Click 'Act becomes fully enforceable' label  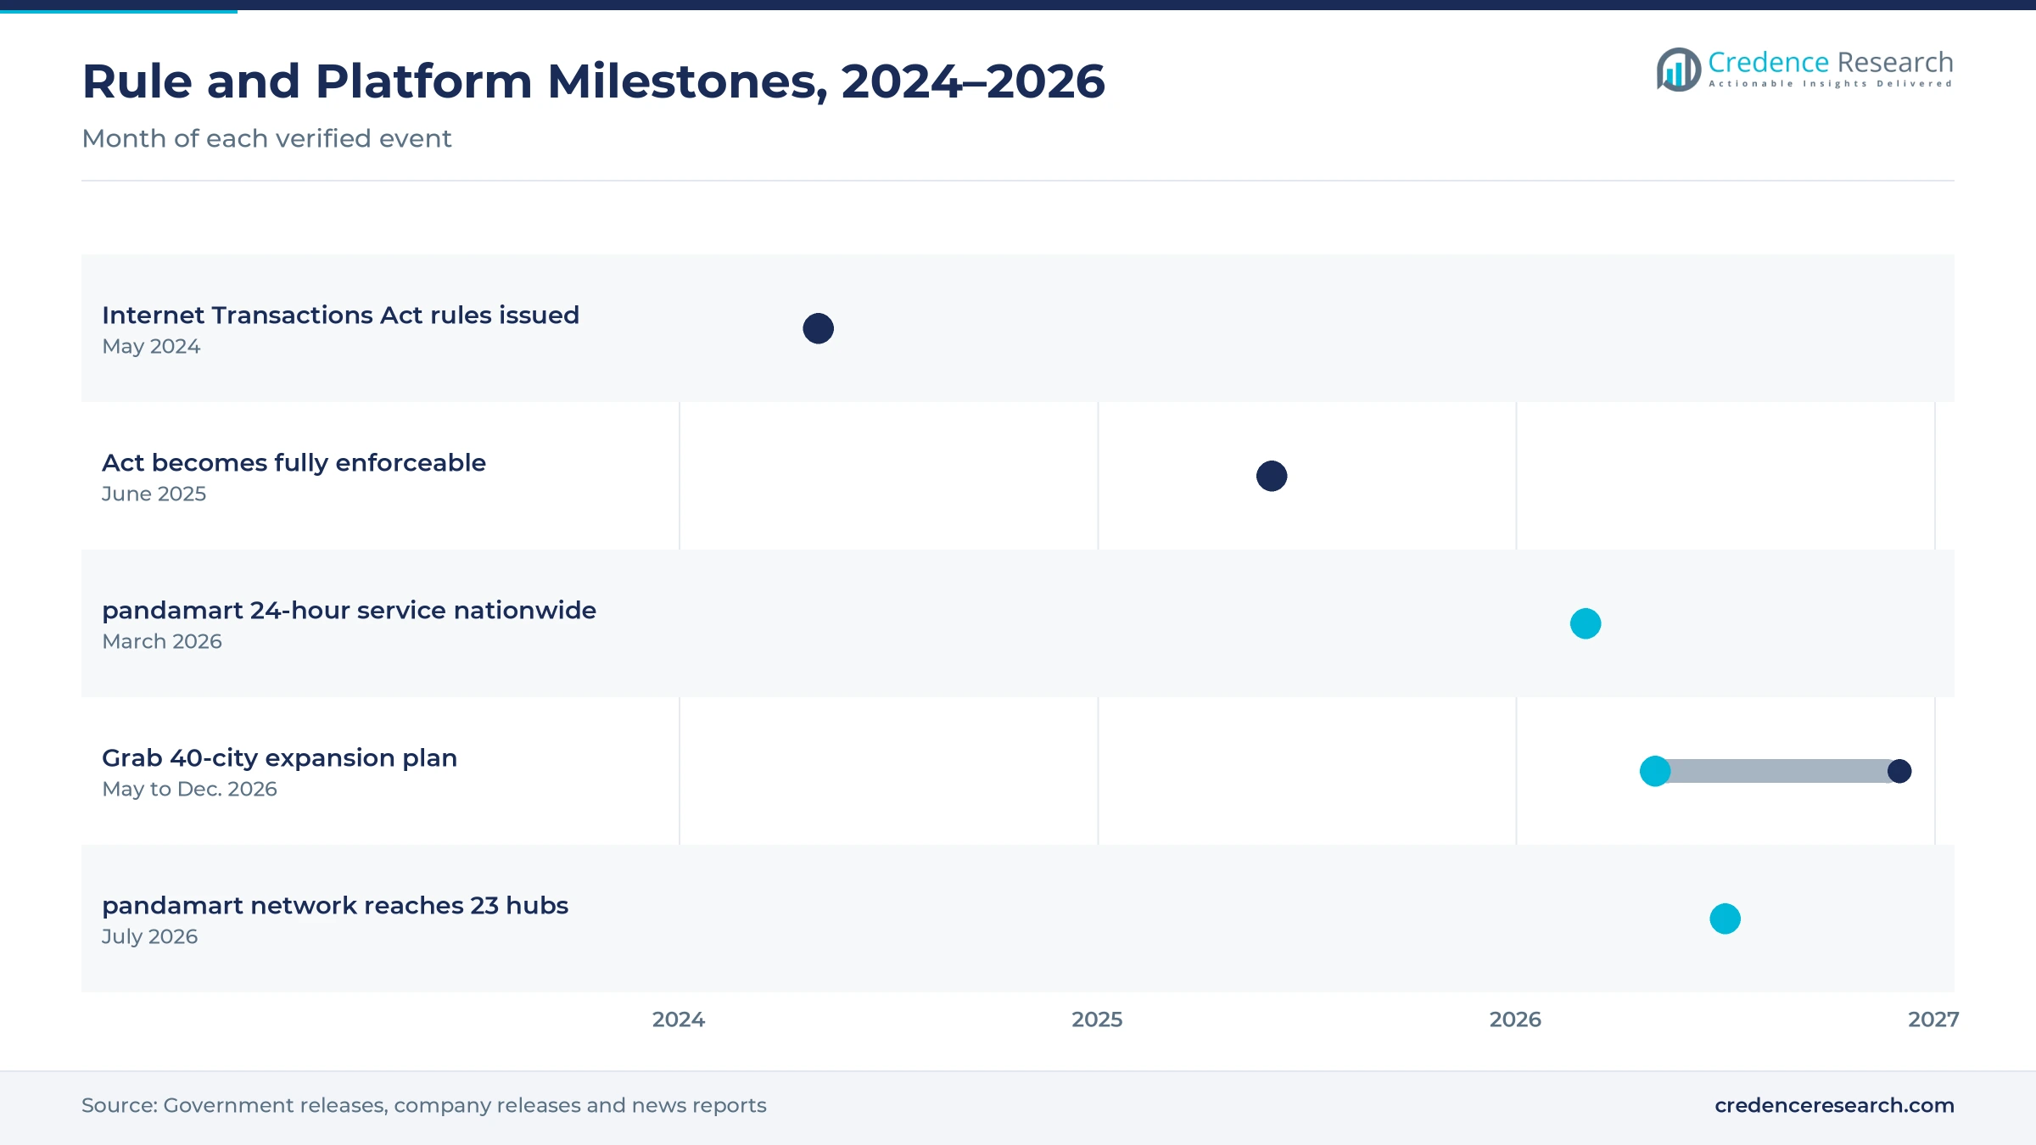294,462
